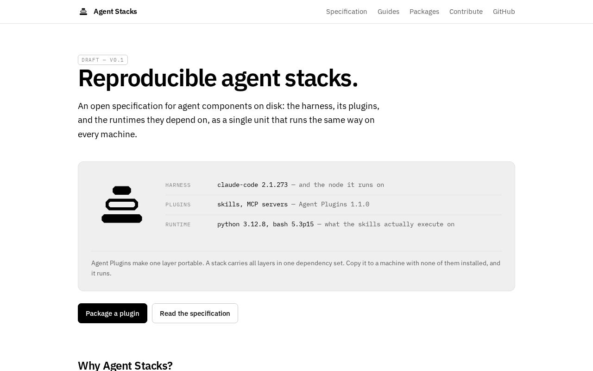Click the DRAFT — V0.1 badge

click(x=103, y=60)
